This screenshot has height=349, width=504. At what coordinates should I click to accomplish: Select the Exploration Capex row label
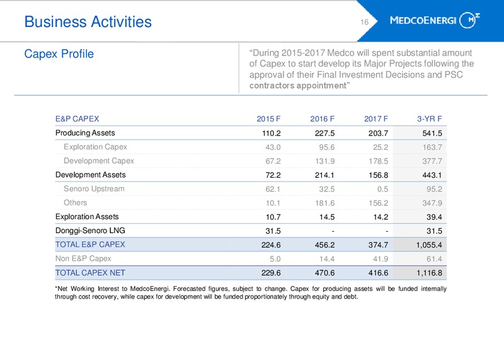point(95,147)
